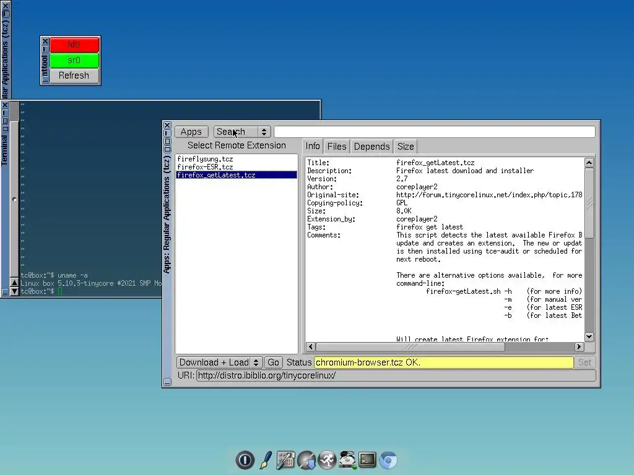The width and height of the screenshot is (634, 475).
Task: Open the Control Panel screwdriver icon in dock
Action: tap(285, 460)
